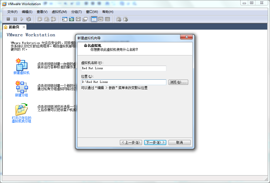Image resolution: width=270 pixels, height=183 pixels.
Task: Click the resize grip at window corner
Action: pyautogui.click(x=266, y=179)
